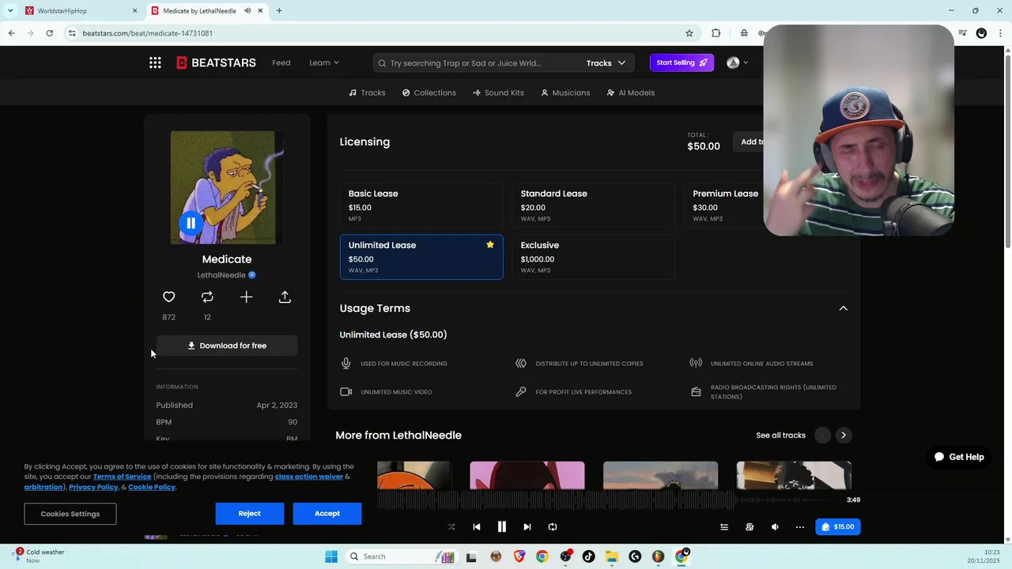Pause the beat from the cover art button
1012x569 pixels.
(191, 224)
